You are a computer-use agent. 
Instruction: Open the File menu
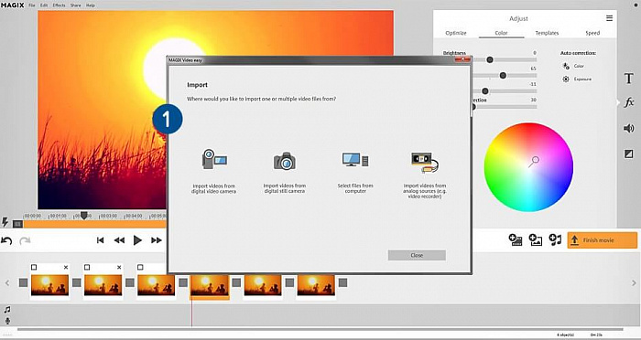pyautogui.click(x=32, y=5)
